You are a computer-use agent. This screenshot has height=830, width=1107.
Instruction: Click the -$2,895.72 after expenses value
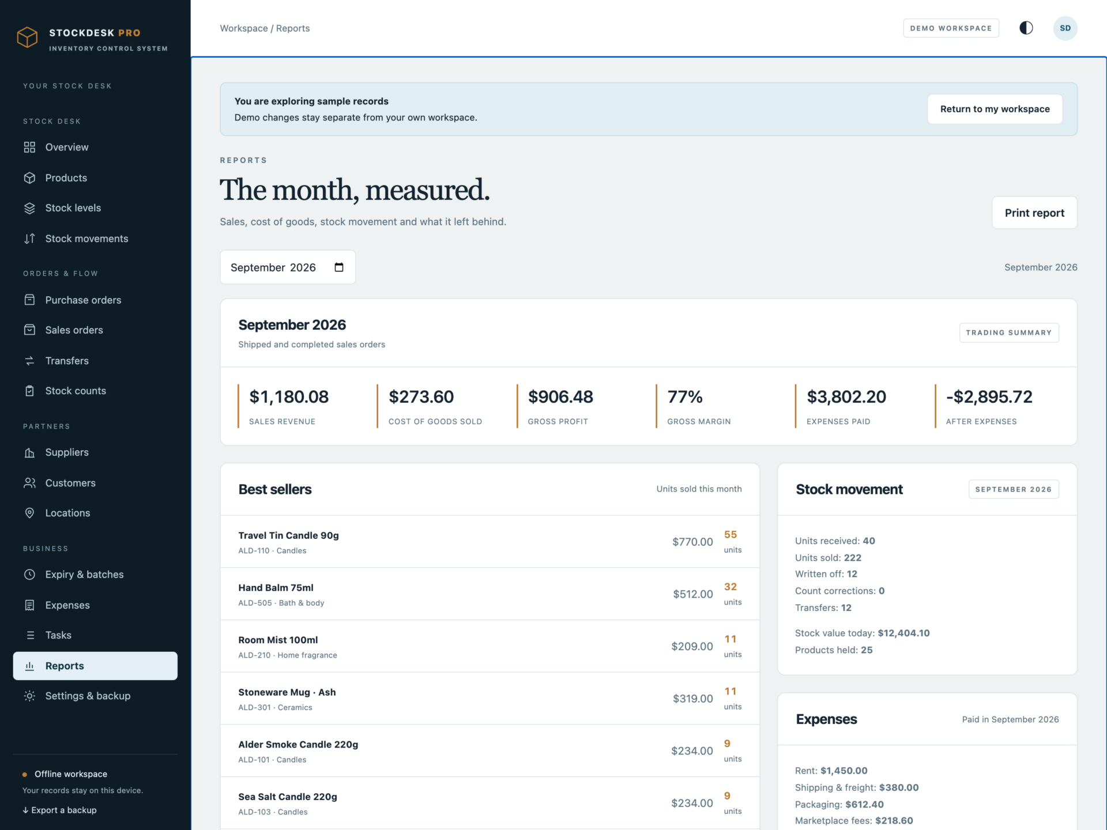tap(989, 397)
